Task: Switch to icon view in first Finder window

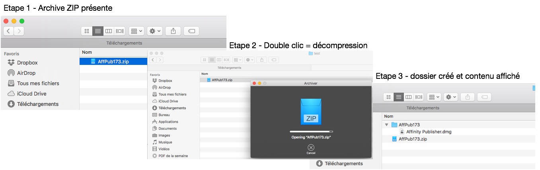Action: point(87,31)
